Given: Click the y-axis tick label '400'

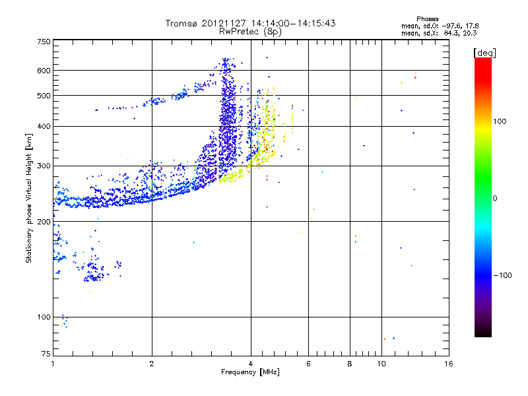Looking at the screenshot, I should 44,126.
